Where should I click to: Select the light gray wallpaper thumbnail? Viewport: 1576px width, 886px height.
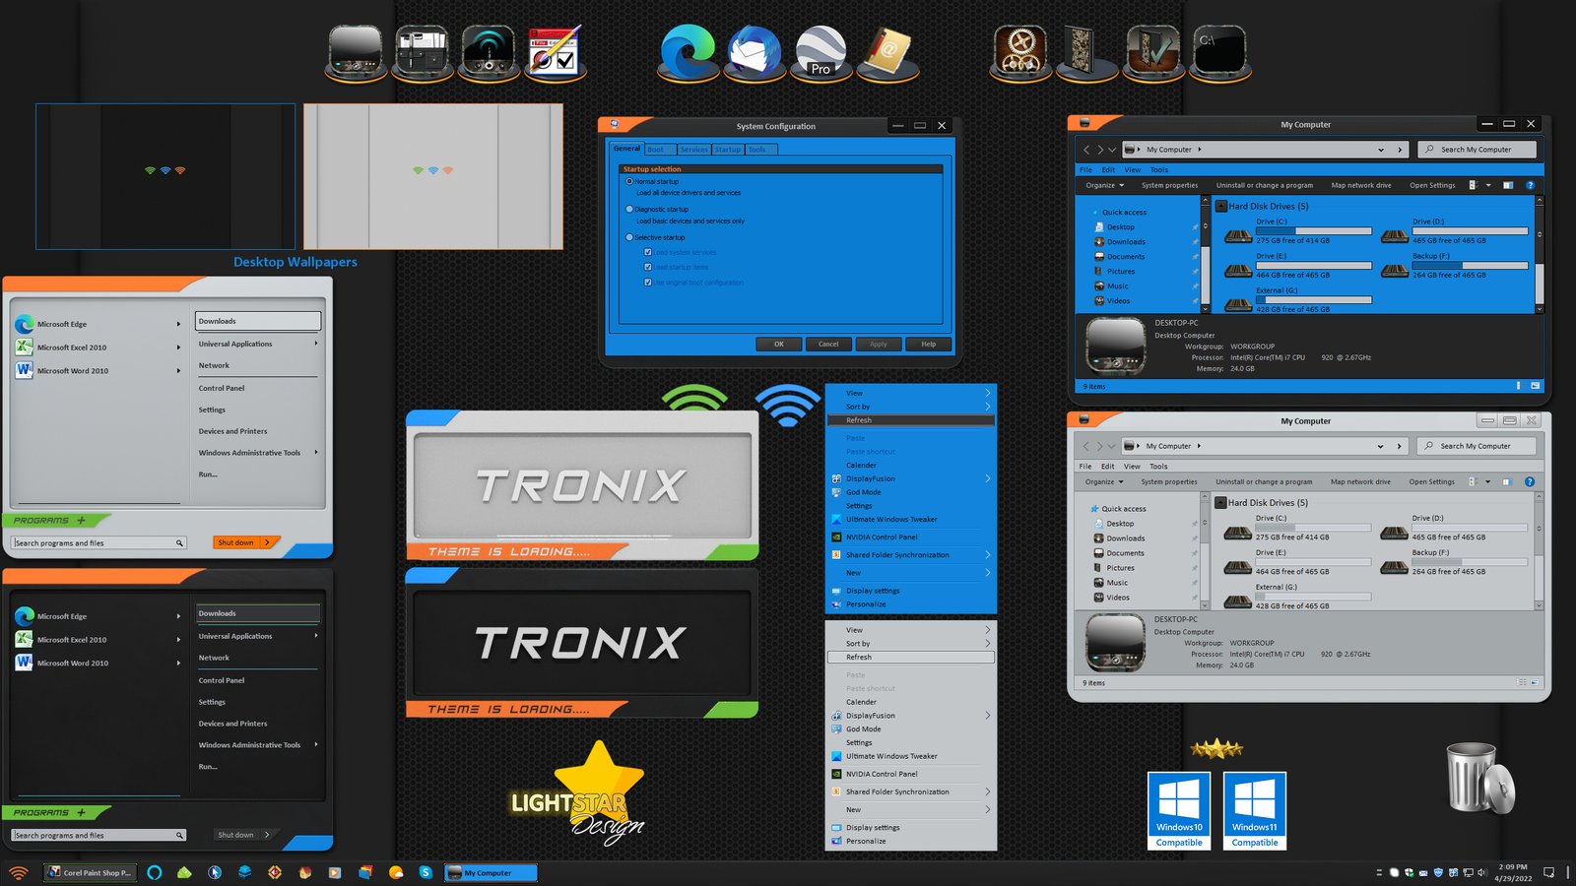click(x=433, y=176)
